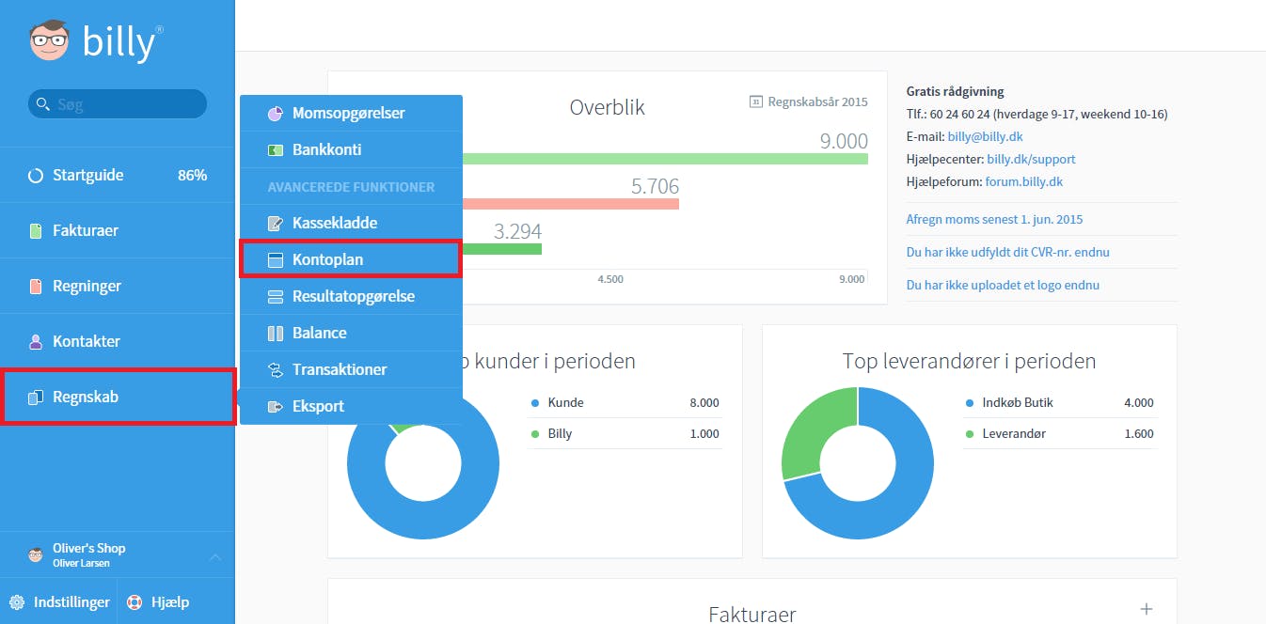The width and height of the screenshot is (1266, 624).
Task: Click inside the Søg search field
Action: click(118, 104)
